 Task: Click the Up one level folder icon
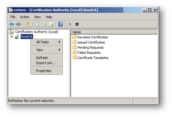(28, 24)
